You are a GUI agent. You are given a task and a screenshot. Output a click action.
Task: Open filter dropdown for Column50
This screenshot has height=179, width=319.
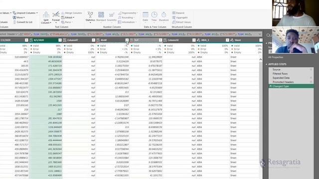[x=194, y=40]
